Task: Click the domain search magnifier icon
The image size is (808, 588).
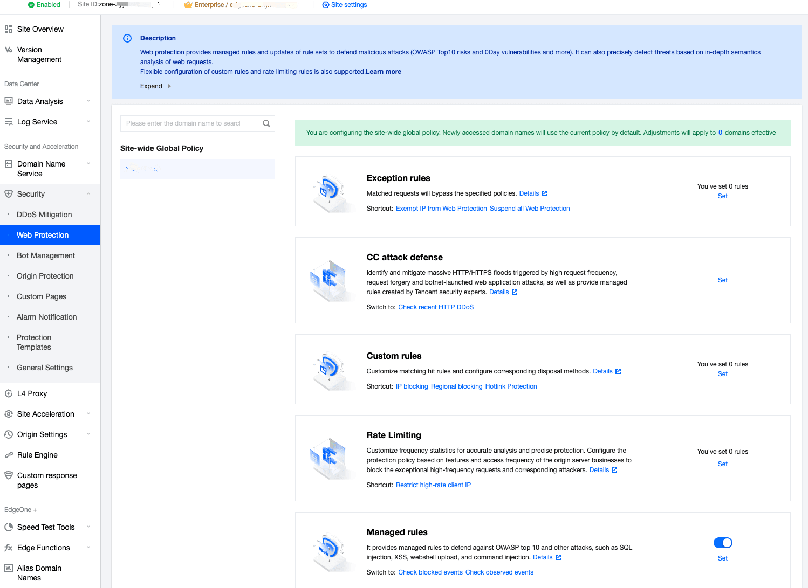Action: pos(266,123)
